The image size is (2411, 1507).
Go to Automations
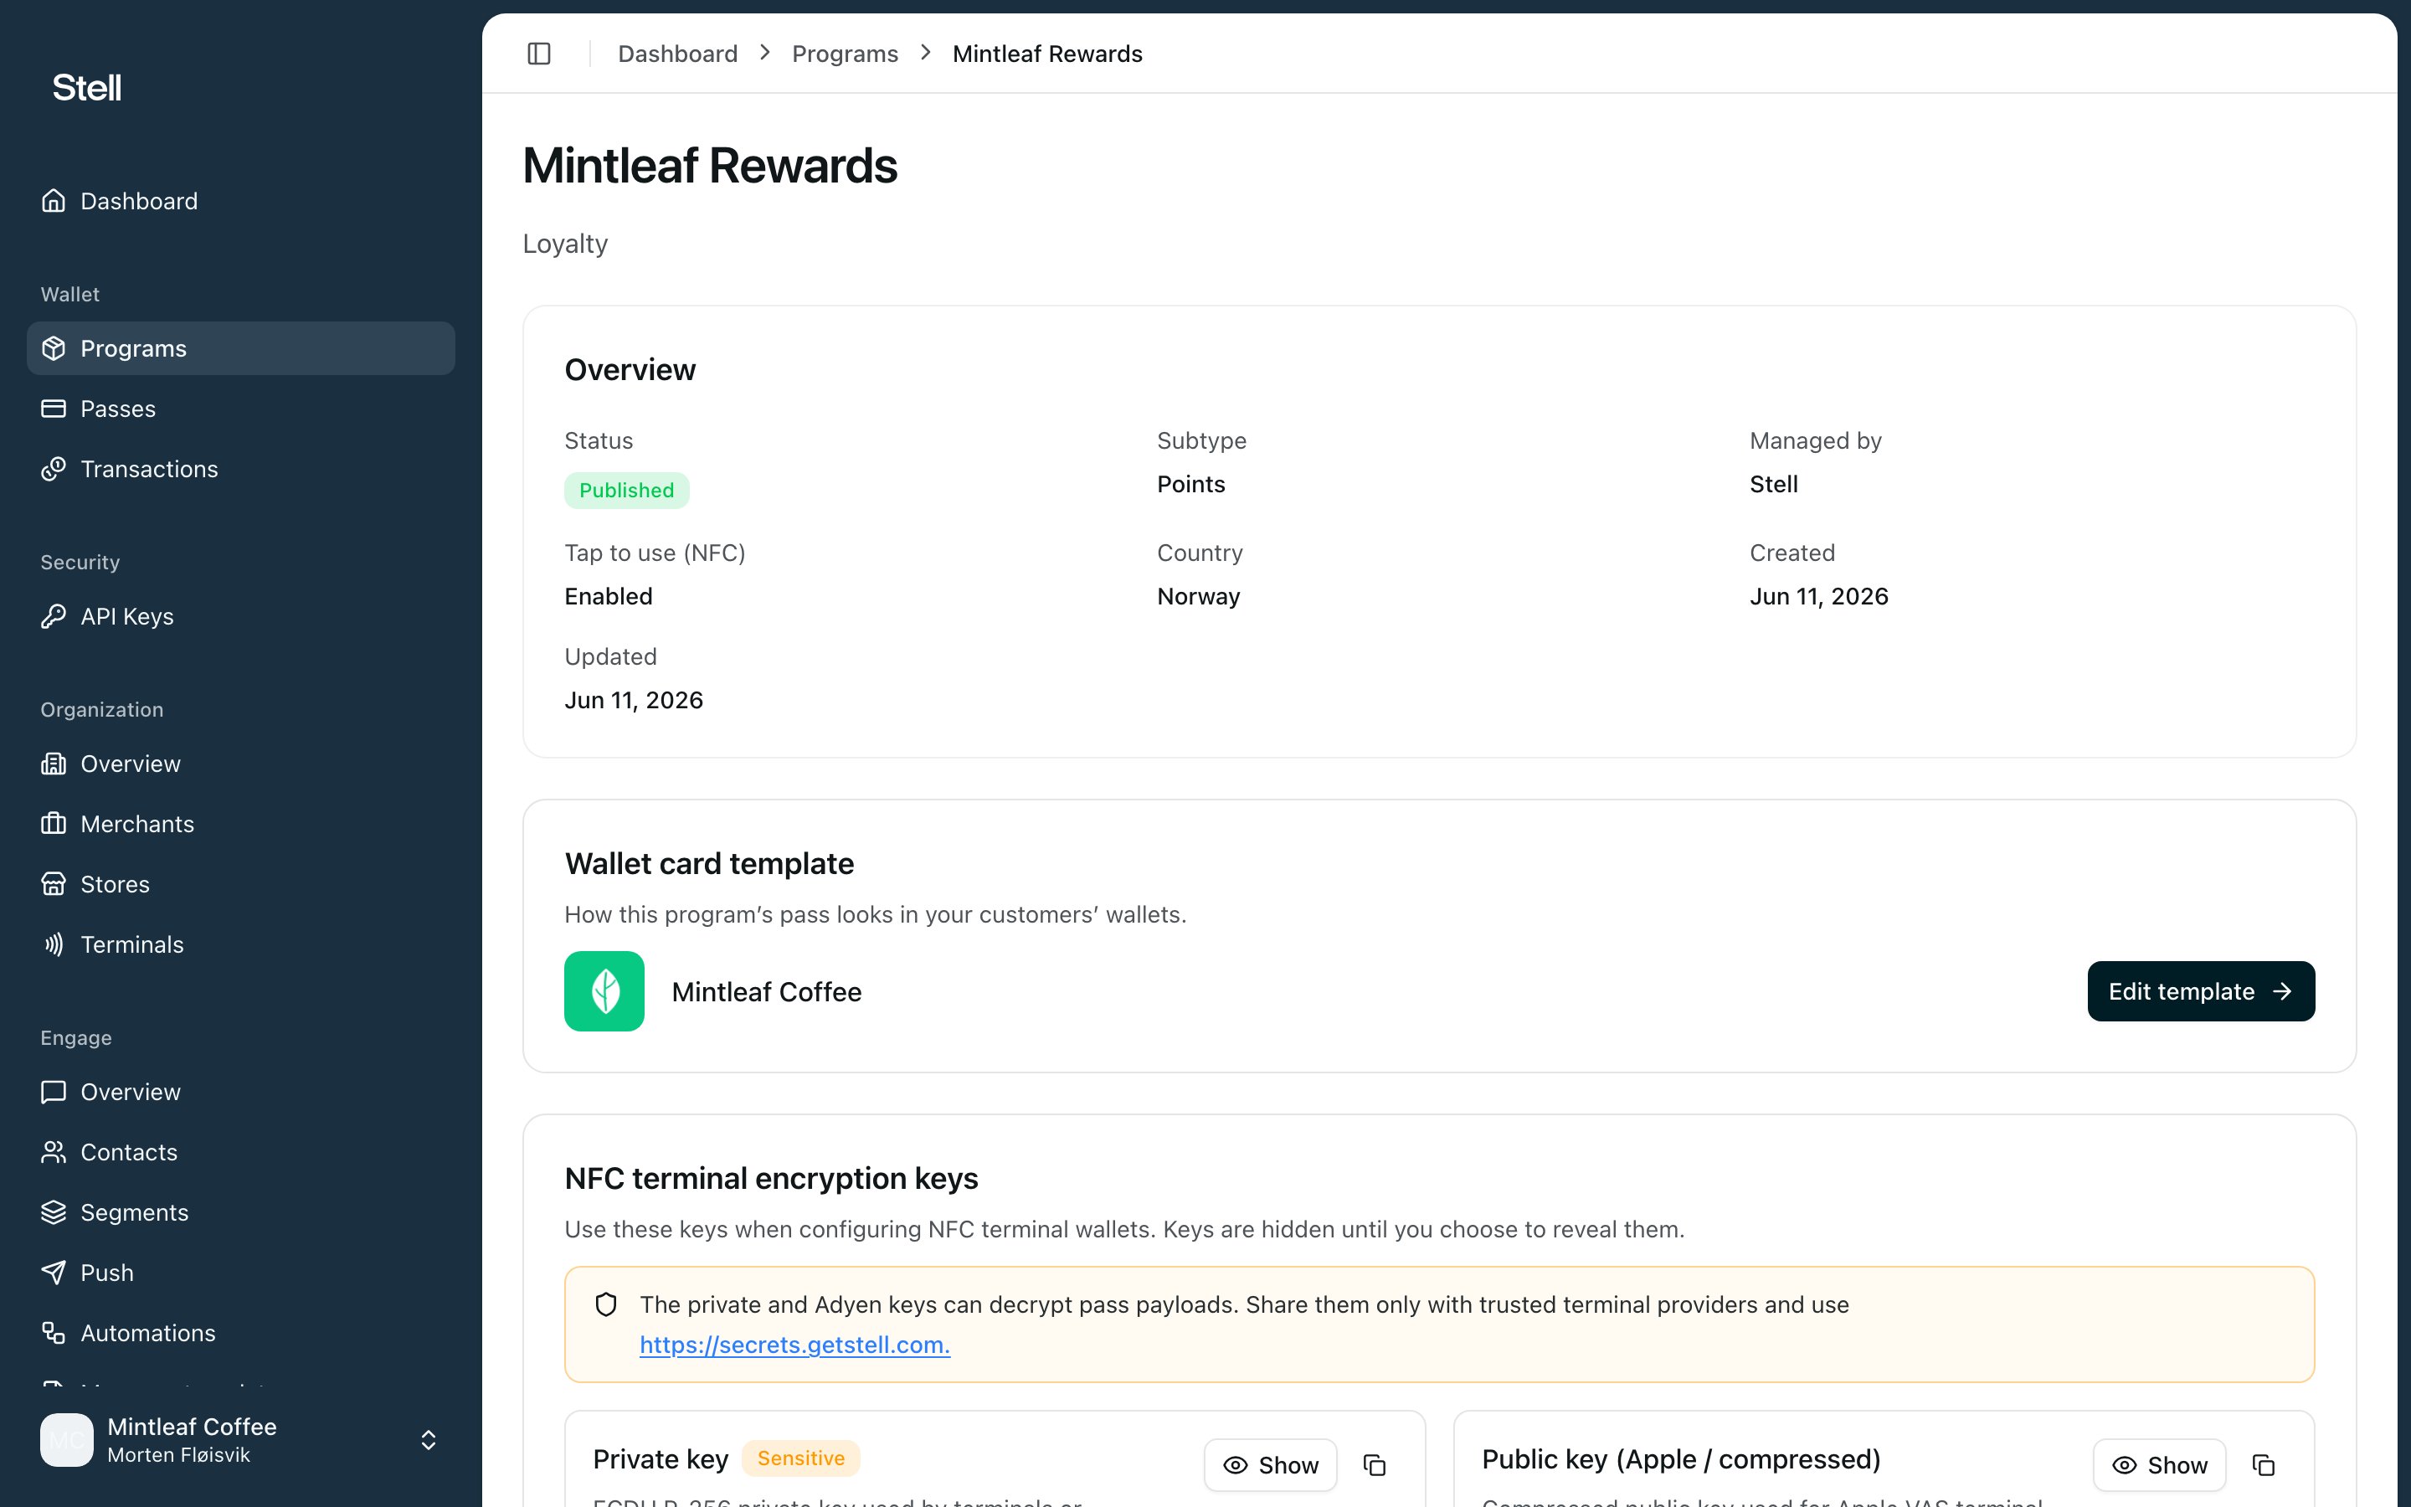tap(240, 1334)
